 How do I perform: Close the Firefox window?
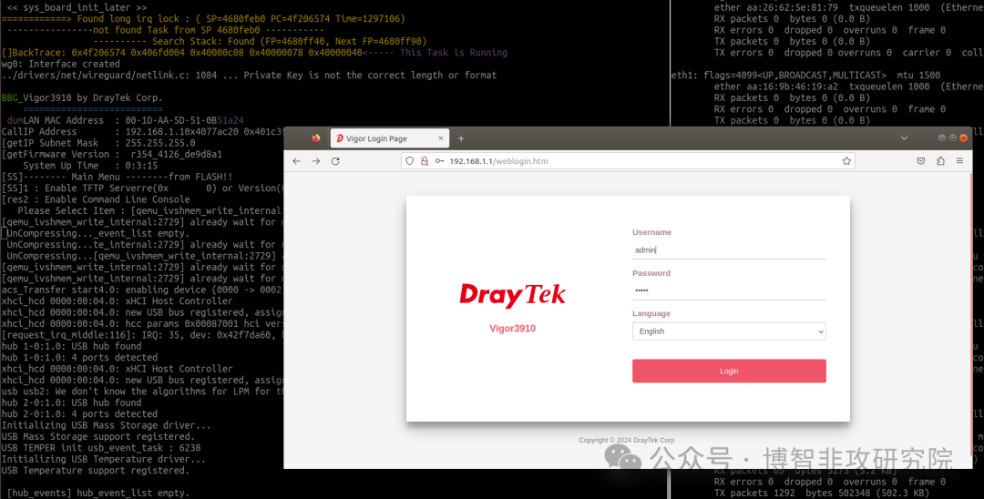pyautogui.click(x=963, y=137)
